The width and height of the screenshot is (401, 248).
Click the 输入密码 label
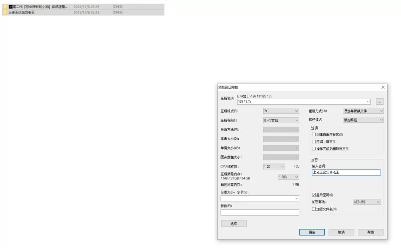[319, 166]
